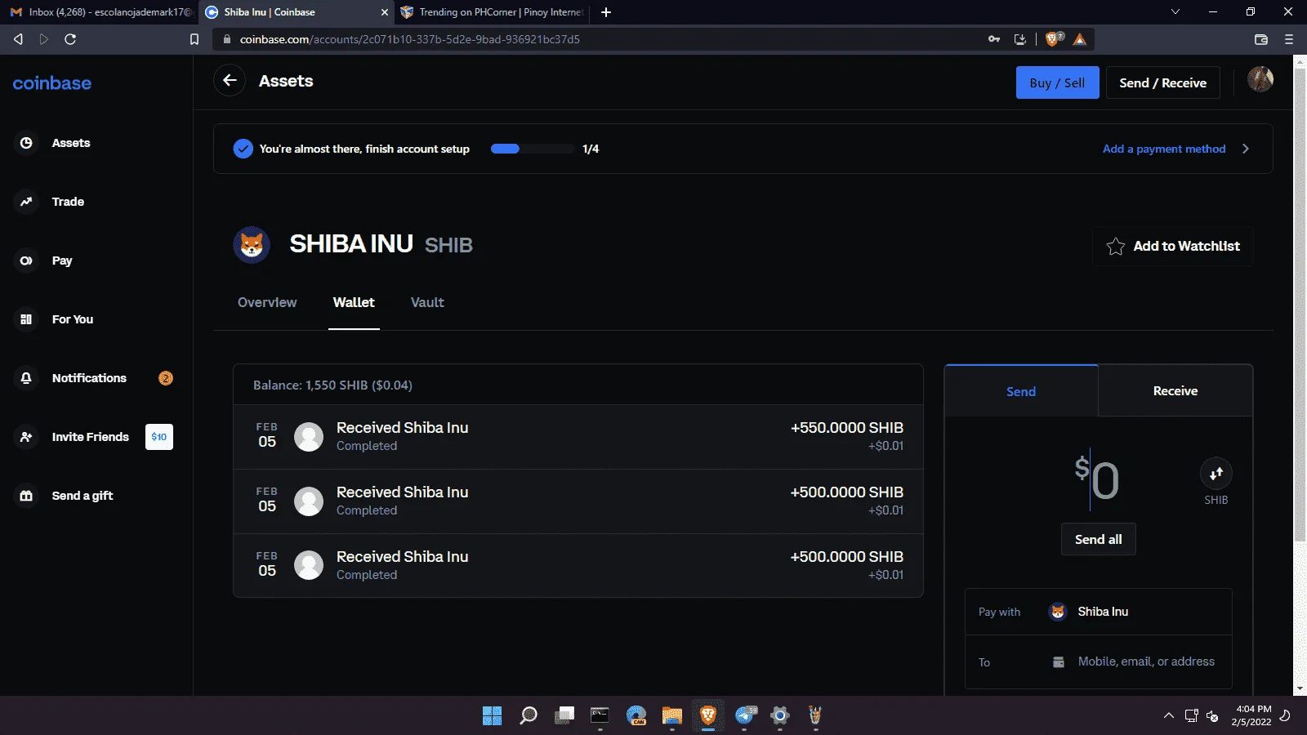Click taskbar clock showing 4:04 PM

click(x=1252, y=715)
